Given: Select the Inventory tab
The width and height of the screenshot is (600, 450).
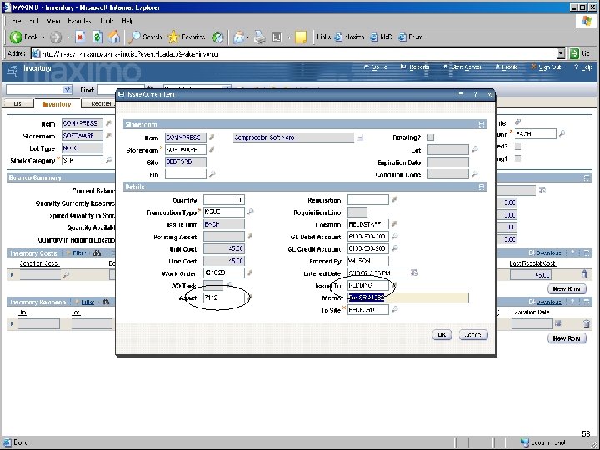Looking at the screenshot, I should [57, 104].
